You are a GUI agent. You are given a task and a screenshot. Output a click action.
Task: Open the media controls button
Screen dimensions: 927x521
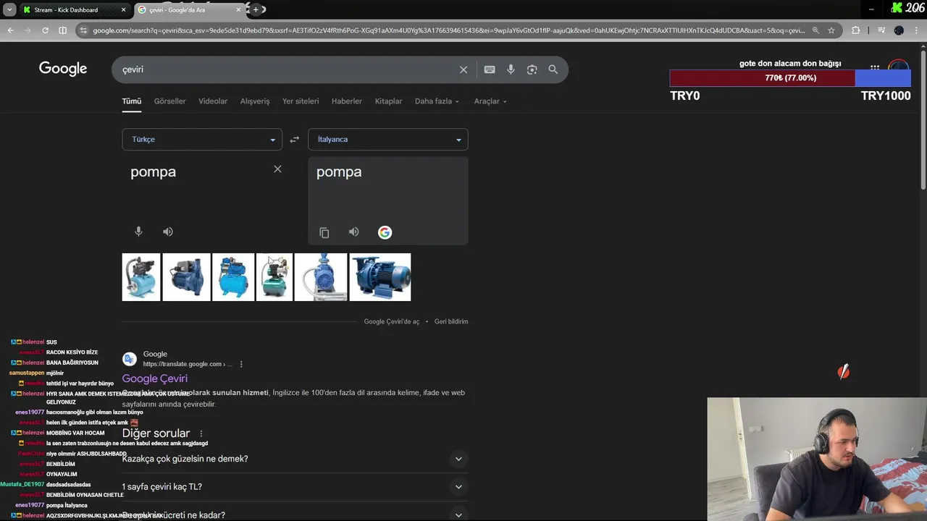tap(881, 30)
